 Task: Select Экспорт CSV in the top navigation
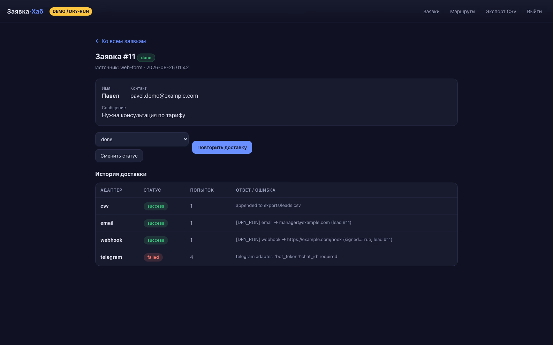point(501,11)
